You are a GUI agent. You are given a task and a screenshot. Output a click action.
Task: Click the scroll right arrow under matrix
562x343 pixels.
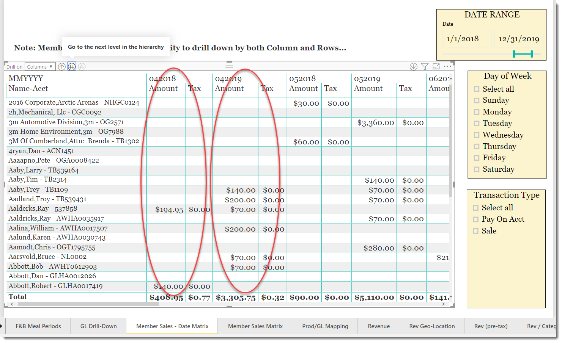tap(444, 304)
